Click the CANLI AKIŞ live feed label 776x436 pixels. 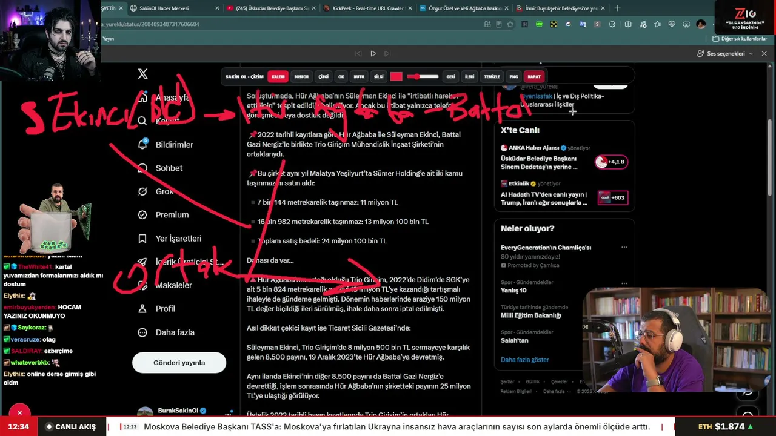click(x=71, y=426)
